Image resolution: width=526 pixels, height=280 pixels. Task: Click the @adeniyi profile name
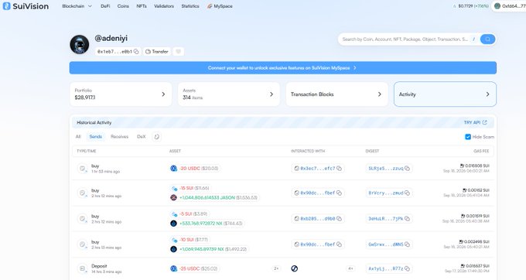(x=111, y=38)
